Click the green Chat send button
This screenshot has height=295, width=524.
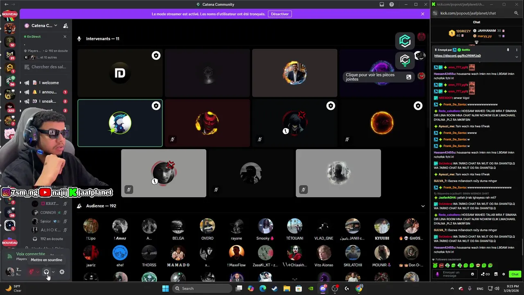coord(515,274)
